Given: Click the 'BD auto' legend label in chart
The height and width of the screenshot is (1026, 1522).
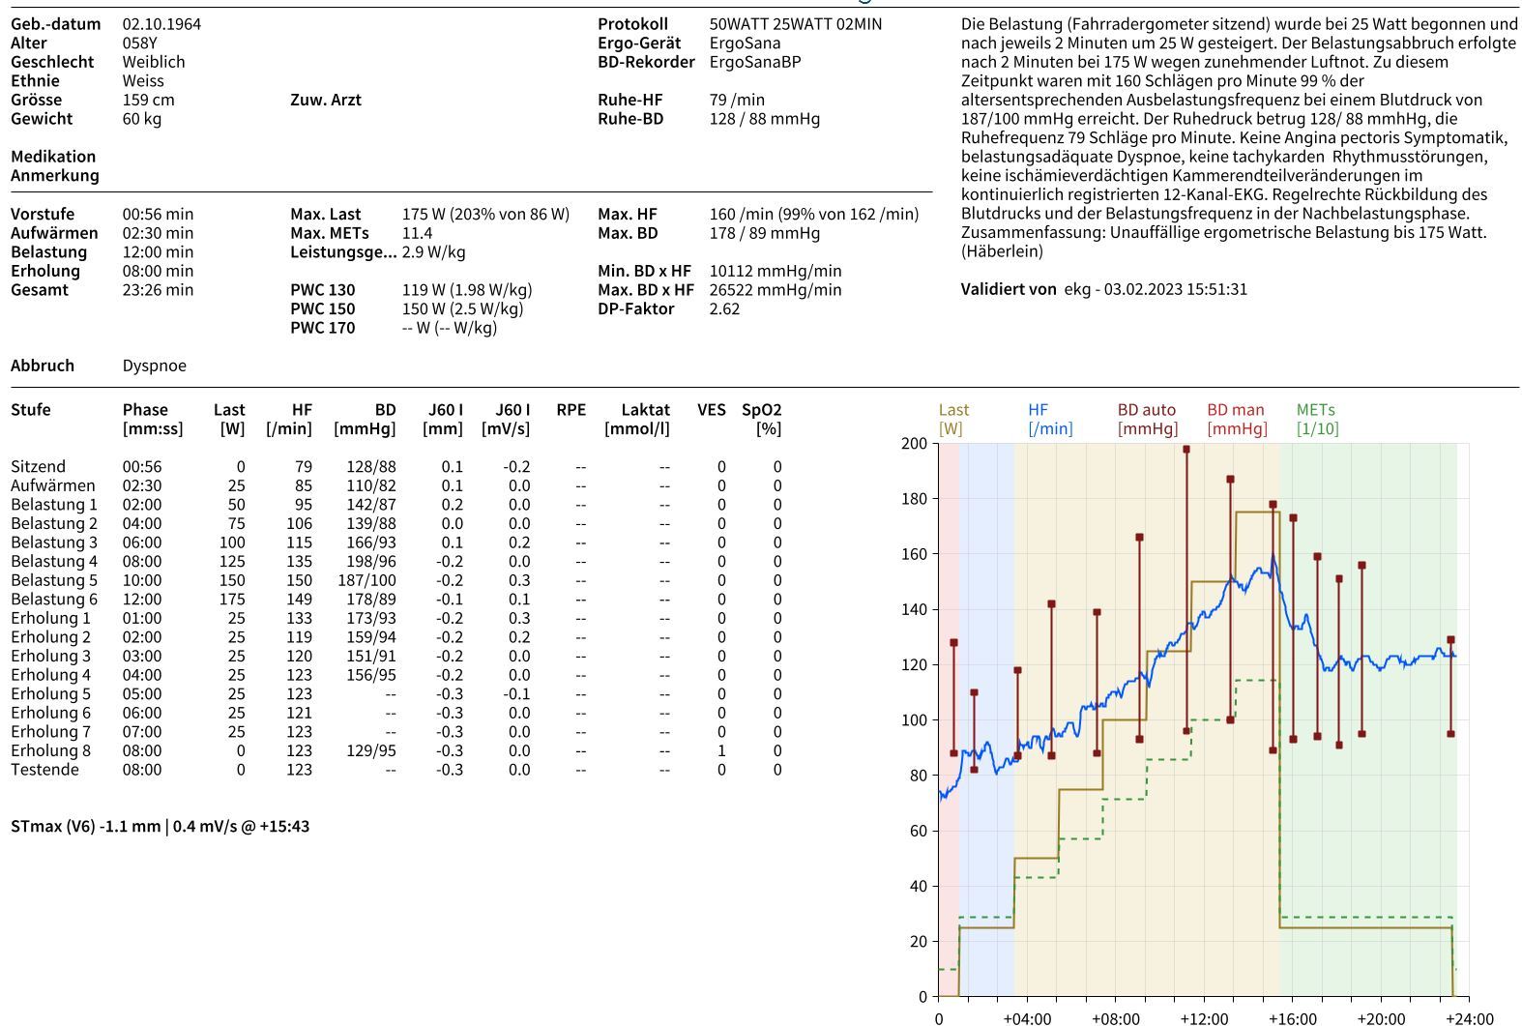Looking at the screenshot, I should [x=1146, y=410].
